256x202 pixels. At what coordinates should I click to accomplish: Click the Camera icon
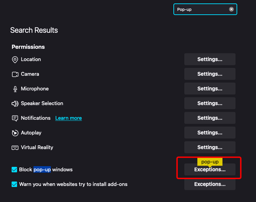pos(15,74)
